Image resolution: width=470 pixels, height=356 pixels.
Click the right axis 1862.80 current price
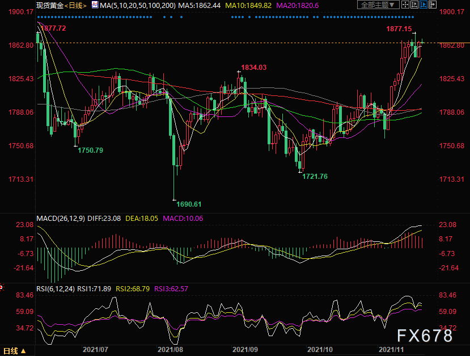[x=452, y=45]
